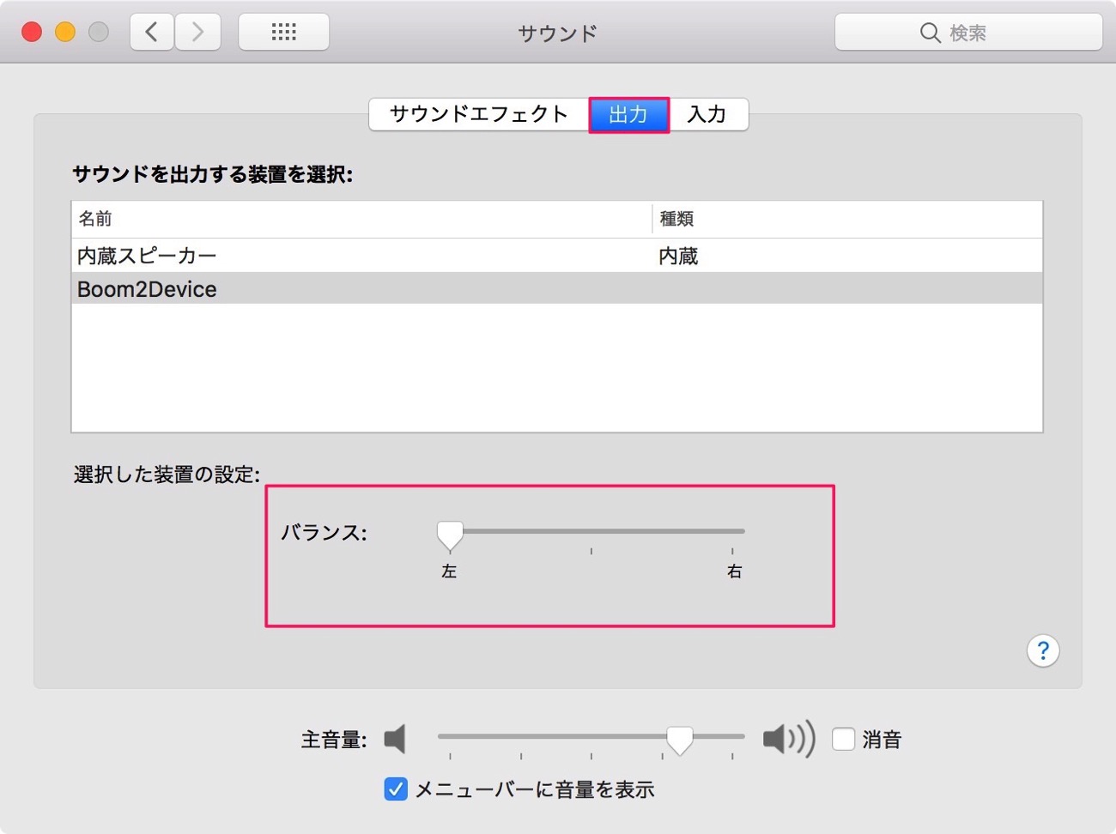Open the 入力 tab

(x=707, y=114)
